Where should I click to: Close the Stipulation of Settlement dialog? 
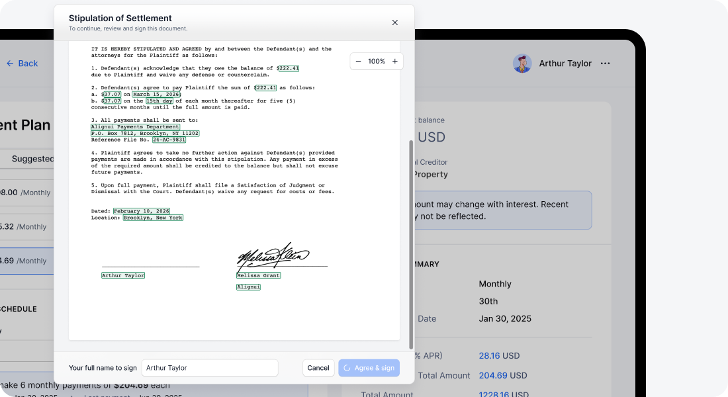pyautogui.click(x=394, y=22)
